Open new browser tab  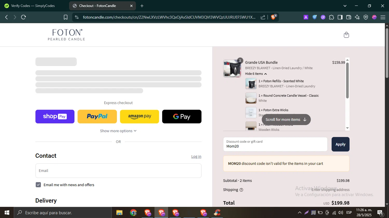coord(142,6)
